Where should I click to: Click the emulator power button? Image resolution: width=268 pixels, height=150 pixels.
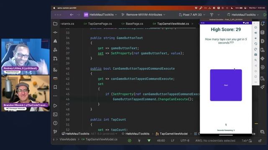[256, 27]
